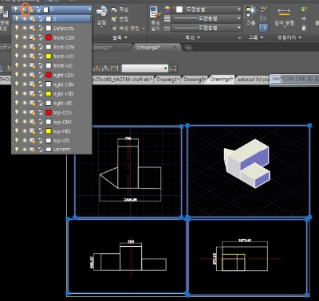Click the lineweight icon in the Properties panel

point(167,18)
